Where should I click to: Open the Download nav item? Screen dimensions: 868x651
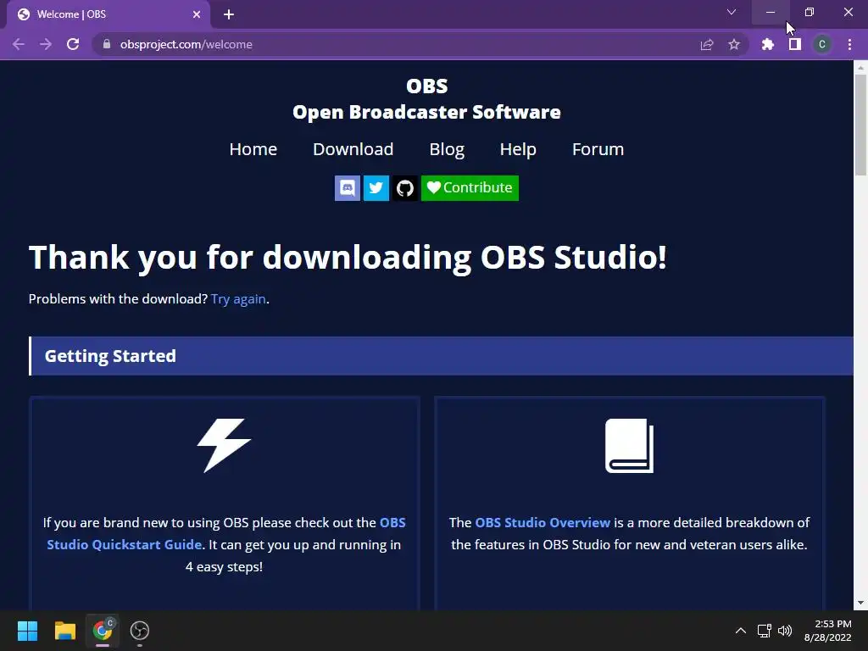(353, 149)
